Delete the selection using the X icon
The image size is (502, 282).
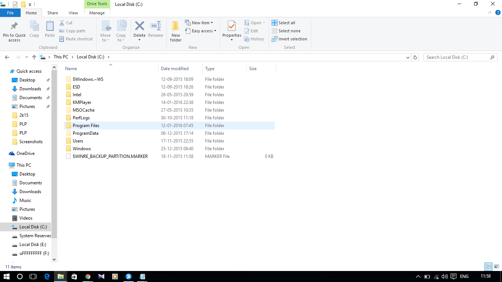pos(139,26)
